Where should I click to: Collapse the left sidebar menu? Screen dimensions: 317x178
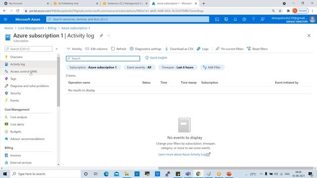(56, 49)
